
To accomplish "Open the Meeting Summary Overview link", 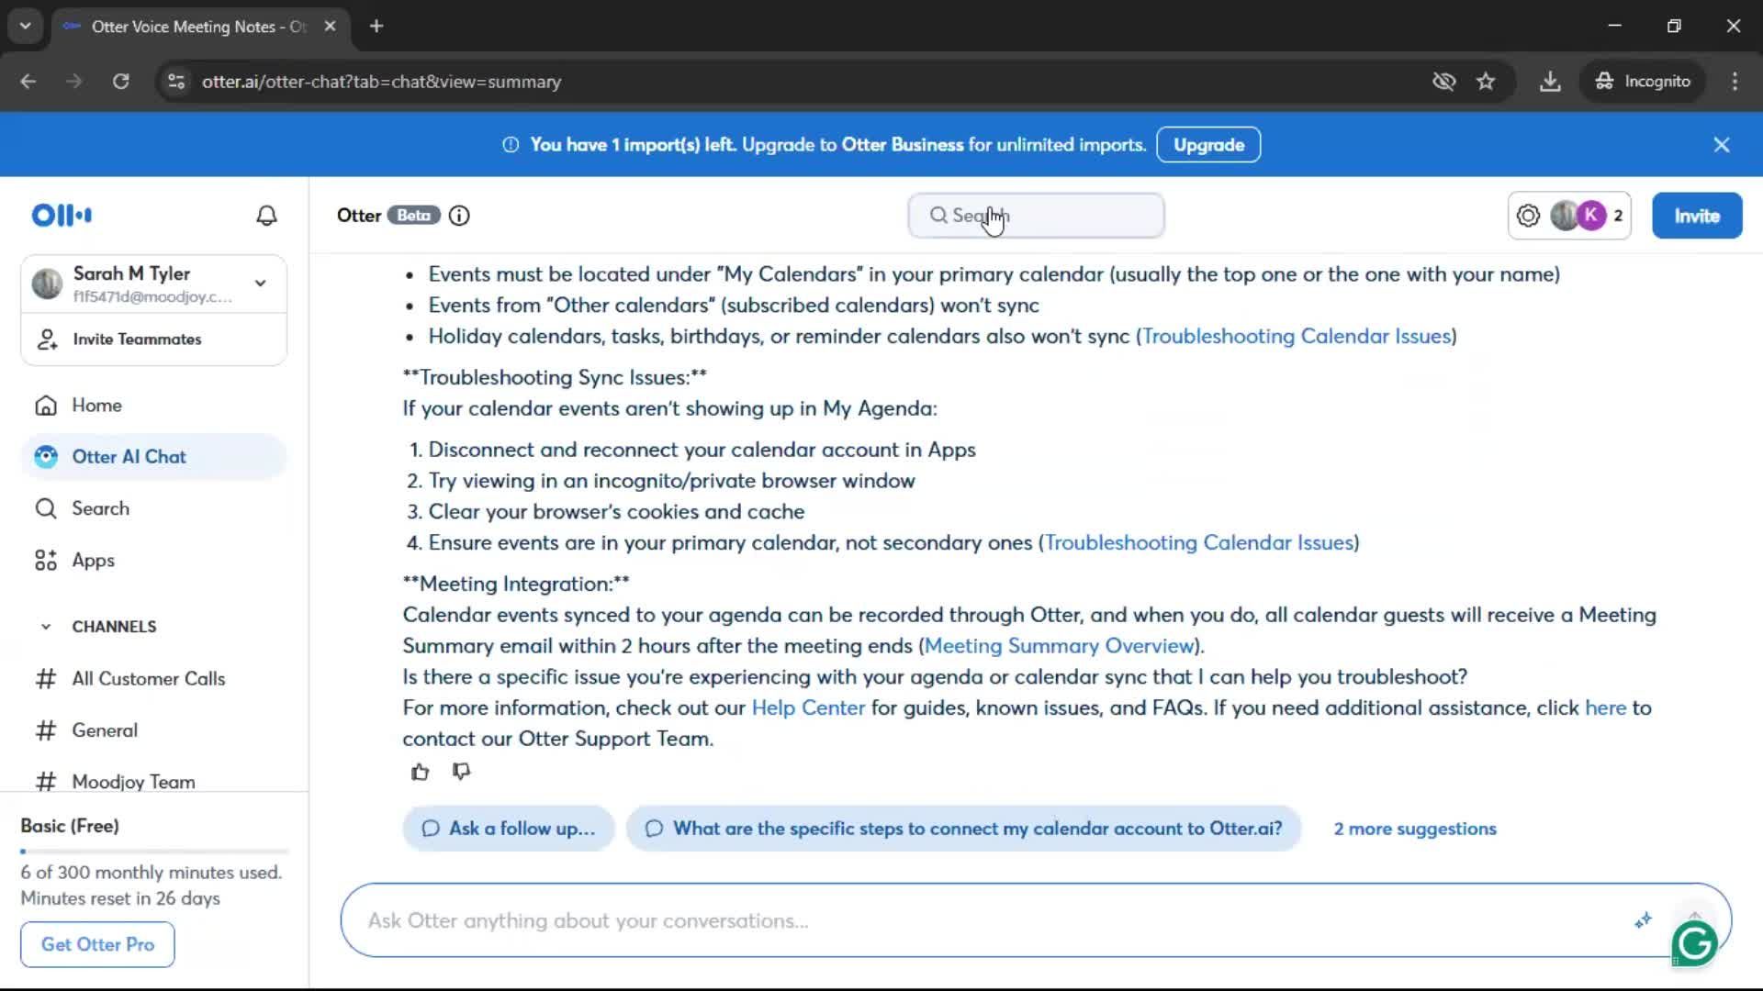I will pyautogui.click(x=1059, y=646).
